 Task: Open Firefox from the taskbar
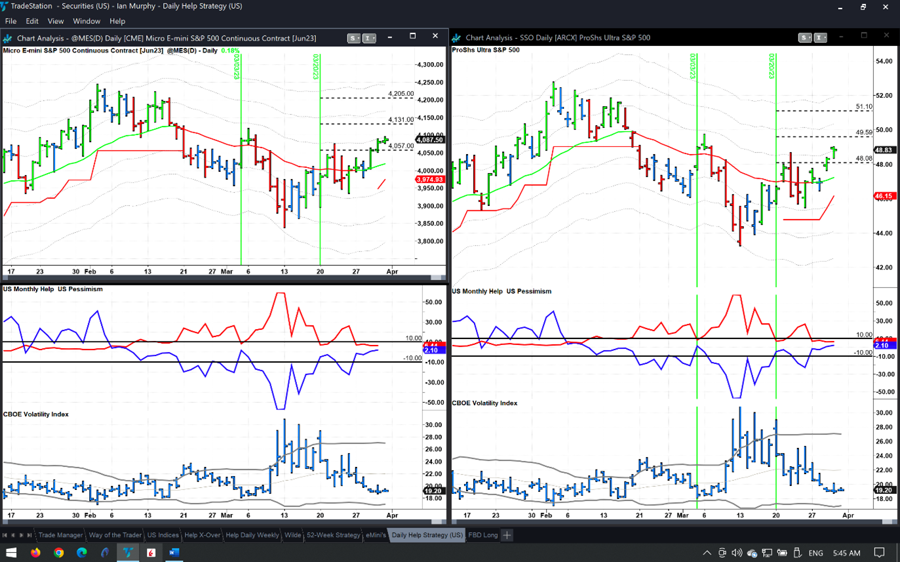pyautogui.click(x=35, y=552)
